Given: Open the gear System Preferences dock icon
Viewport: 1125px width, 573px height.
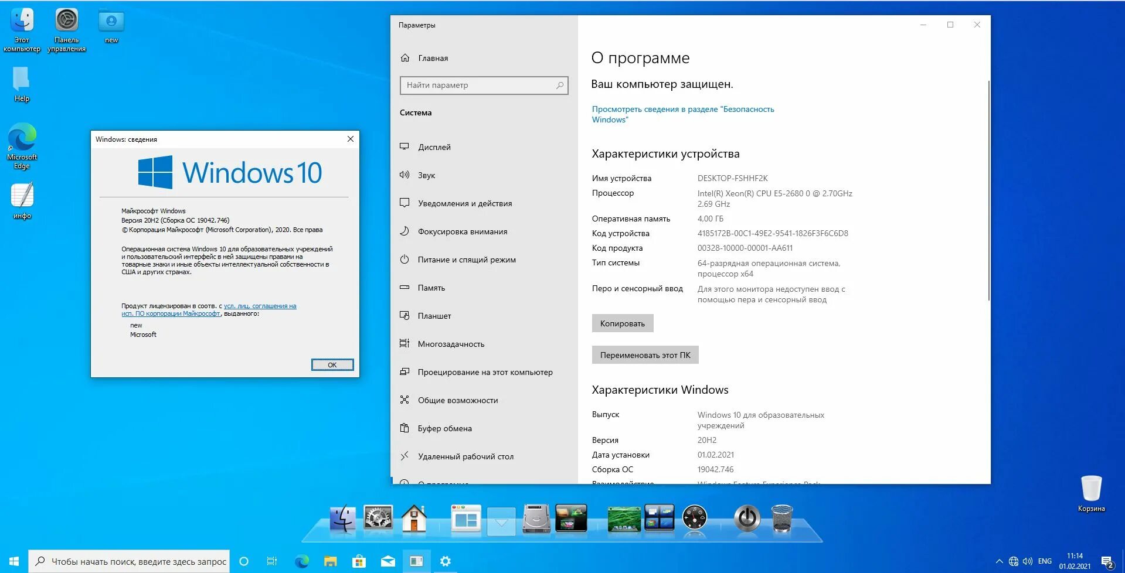Looking at the screenshot, I should coord(378,519).
